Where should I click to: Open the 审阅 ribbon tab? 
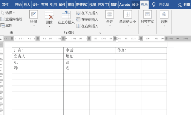tap(71, 4)
